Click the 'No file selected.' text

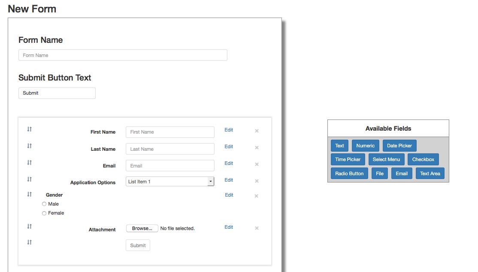(177, 228)
